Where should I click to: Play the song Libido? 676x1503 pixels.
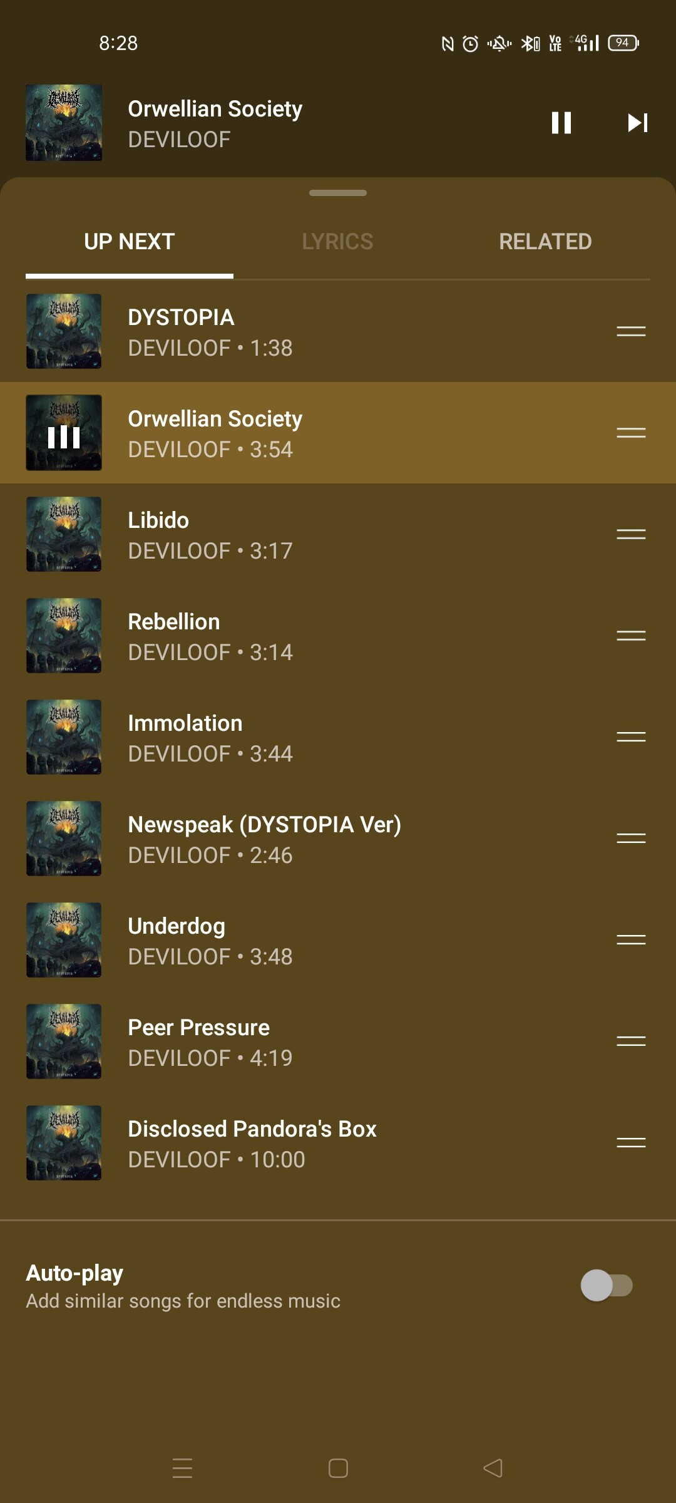pos(338,534)
